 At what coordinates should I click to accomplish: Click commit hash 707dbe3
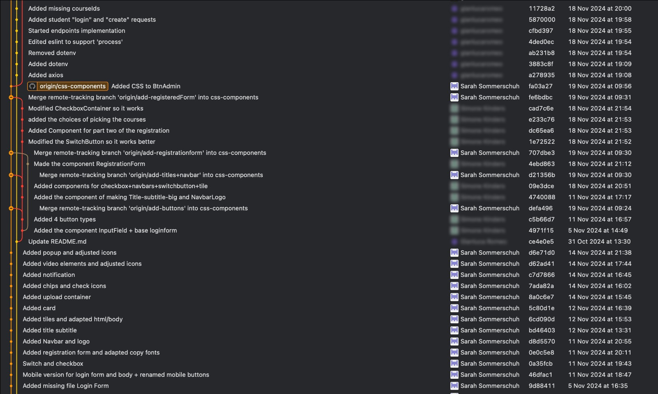[541, 153]
